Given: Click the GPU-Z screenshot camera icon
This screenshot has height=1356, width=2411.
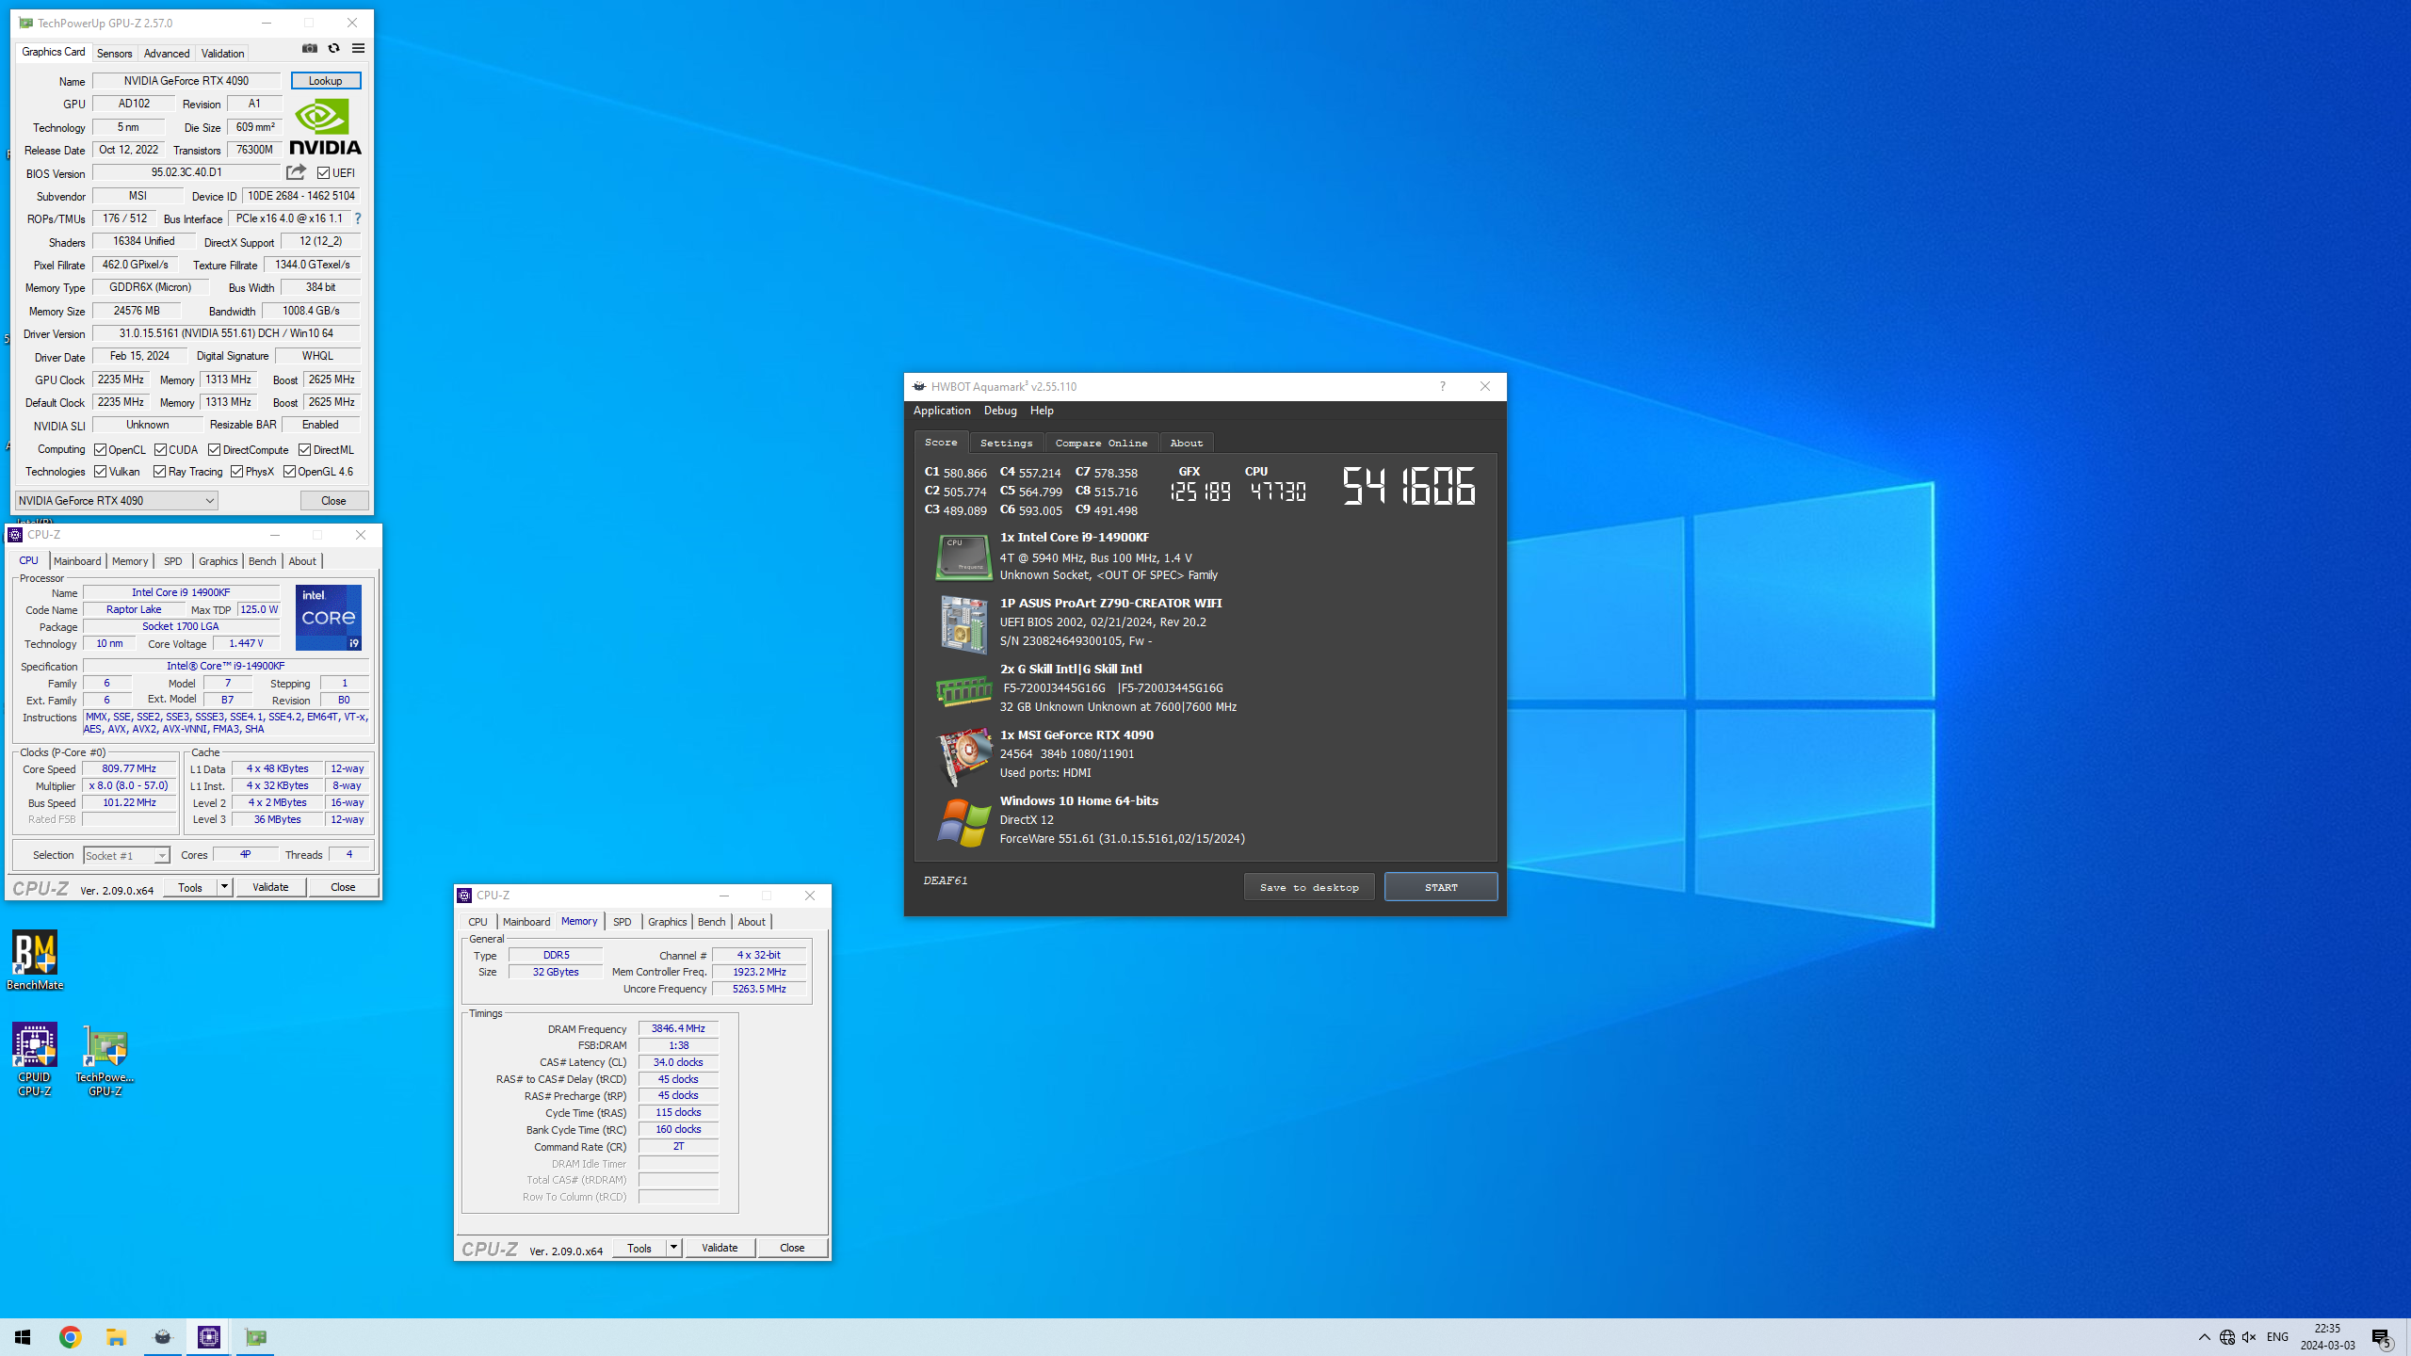Looking at the screenshot, I should pyautogui.click(x=309, y=49).
